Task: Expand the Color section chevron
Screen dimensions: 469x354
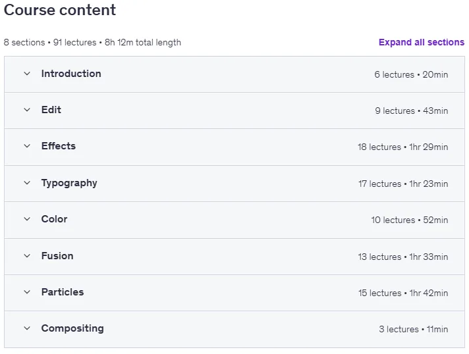Action: point(27,219)
